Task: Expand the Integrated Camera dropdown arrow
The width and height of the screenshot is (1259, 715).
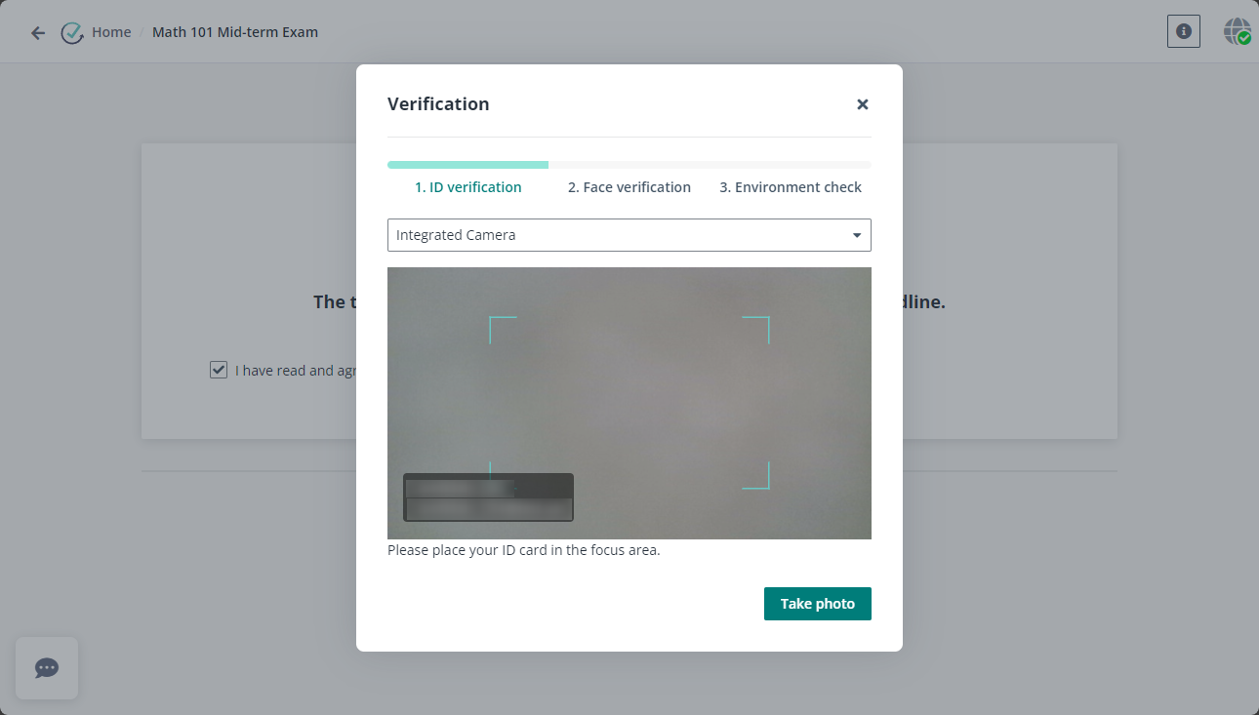Action: tap(856, 235)
